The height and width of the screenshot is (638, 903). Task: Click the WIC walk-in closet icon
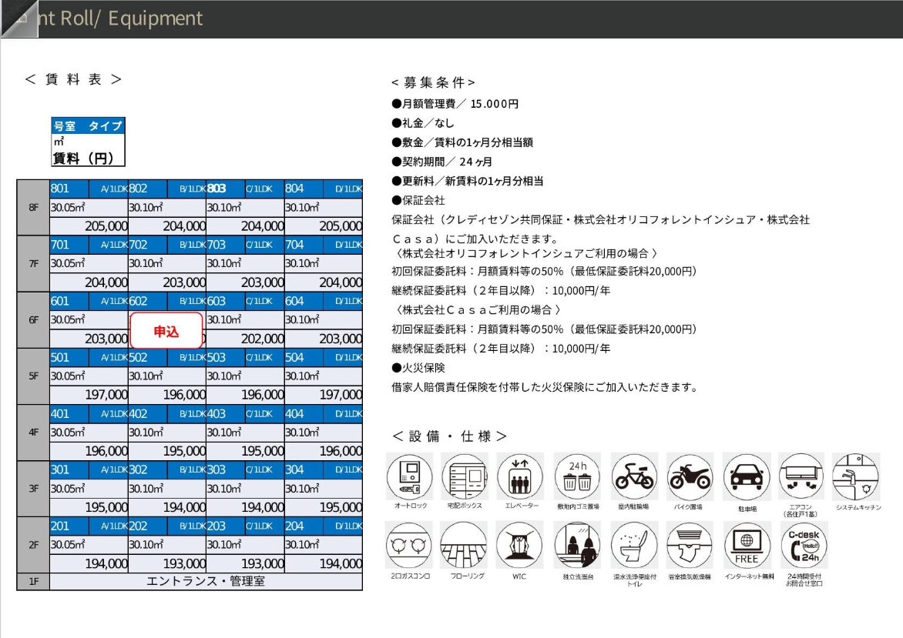pos(519,545)
